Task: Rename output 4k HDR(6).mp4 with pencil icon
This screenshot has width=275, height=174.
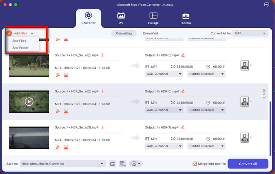Action: point(183,91)
